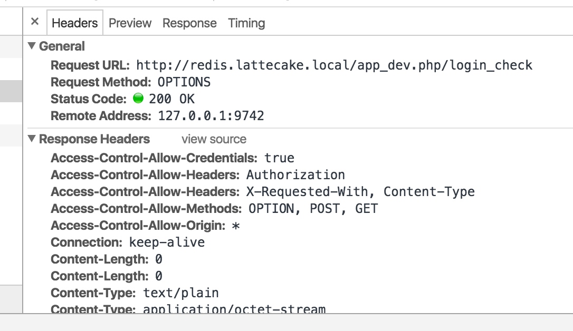The height and width of the screenshot is (331, 573).
Task: Close the request details panel
Action: [35, 22]
